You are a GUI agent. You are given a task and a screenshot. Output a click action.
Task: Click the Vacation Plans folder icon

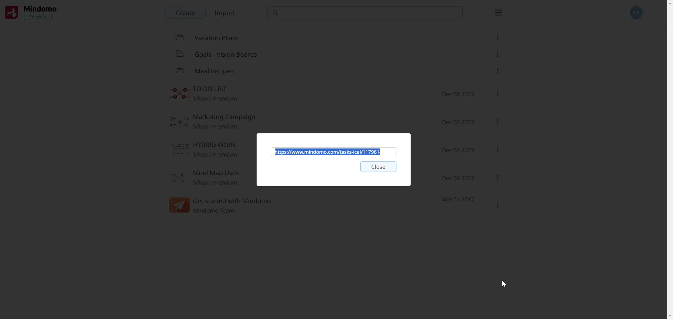(180, 37)
